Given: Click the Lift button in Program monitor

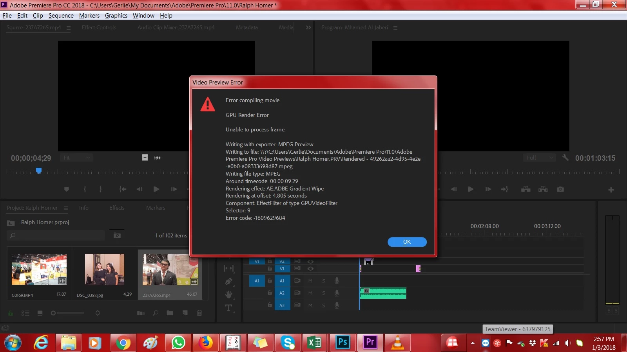Looking at the screenshot, I should coord(526,189).
